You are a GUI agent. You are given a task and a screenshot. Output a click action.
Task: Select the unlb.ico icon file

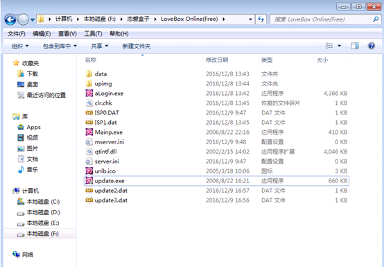point(89,171)
